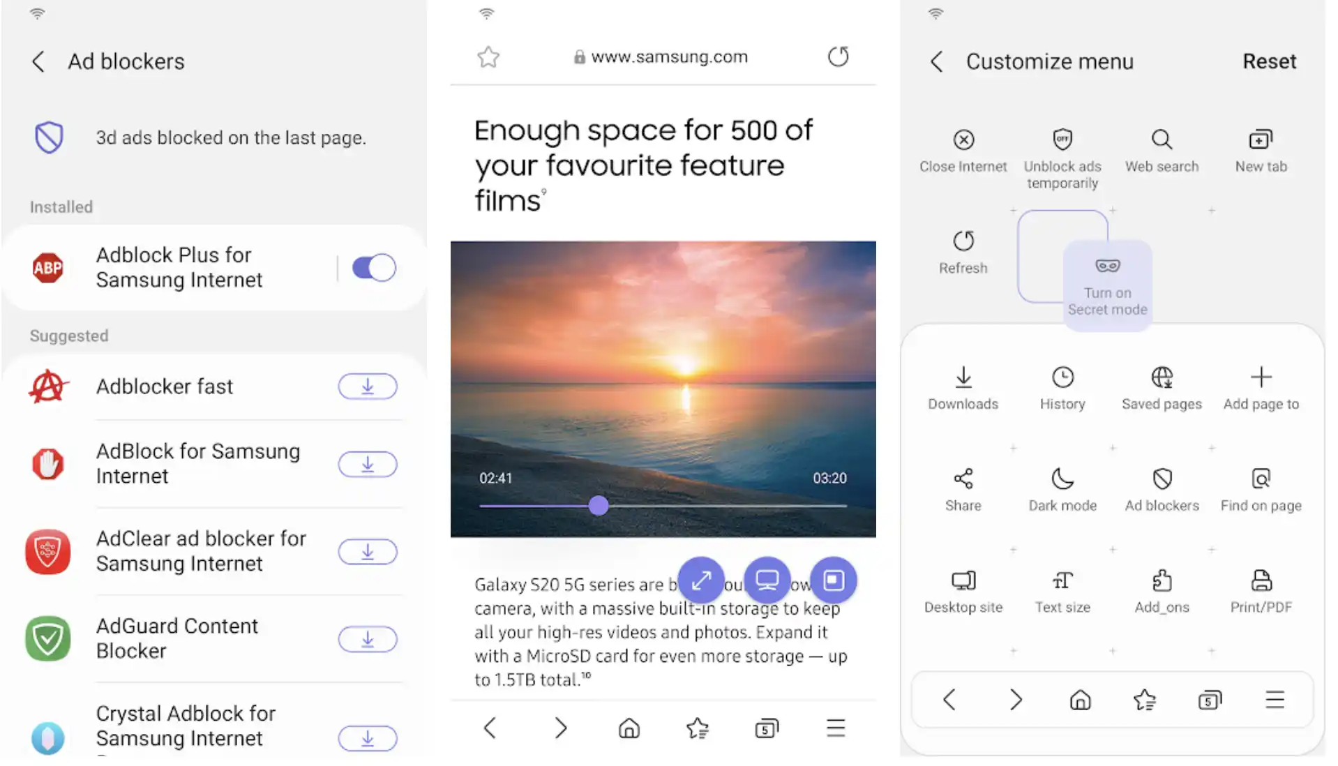Tap the blocked ads shield icon
Viewport: 1338px width, 766px height.
(x=49, y=137)
